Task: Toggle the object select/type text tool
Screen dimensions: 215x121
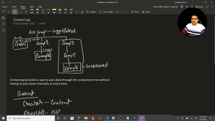Action: pos(15,12)
